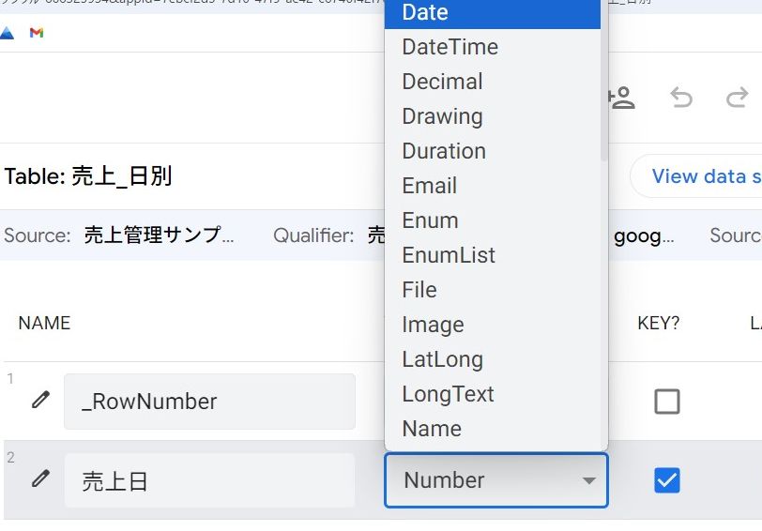
Task: Select the Enum type option
Action: click(430, 220)
